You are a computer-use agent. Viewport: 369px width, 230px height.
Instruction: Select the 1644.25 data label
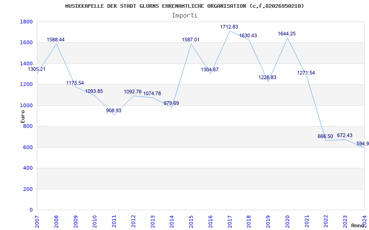click(x=286, y=34)
